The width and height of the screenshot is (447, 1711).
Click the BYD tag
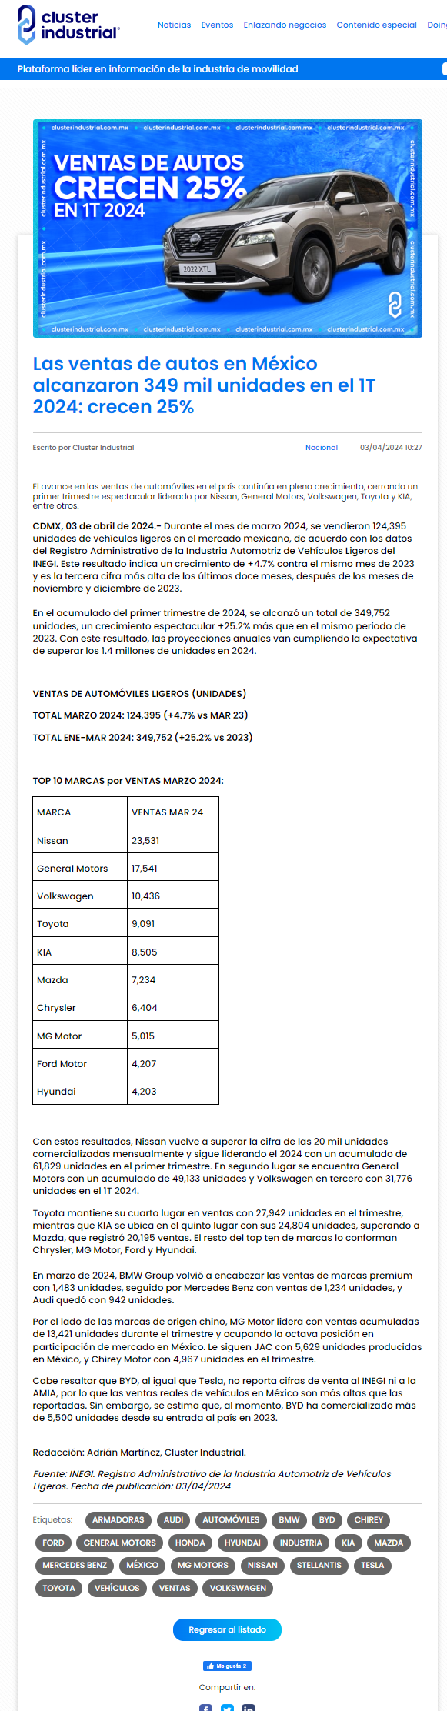pyautogui.click(x=327, y=1519)
